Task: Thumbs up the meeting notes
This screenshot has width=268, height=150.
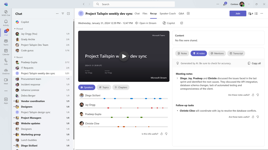Action: [x=253, y=95]
